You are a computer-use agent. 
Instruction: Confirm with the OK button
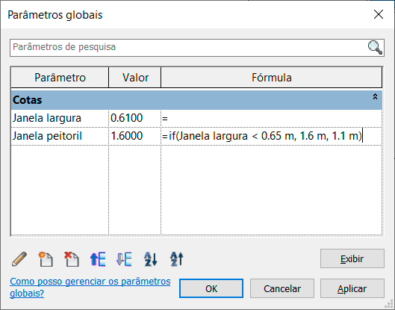(211, 288)
